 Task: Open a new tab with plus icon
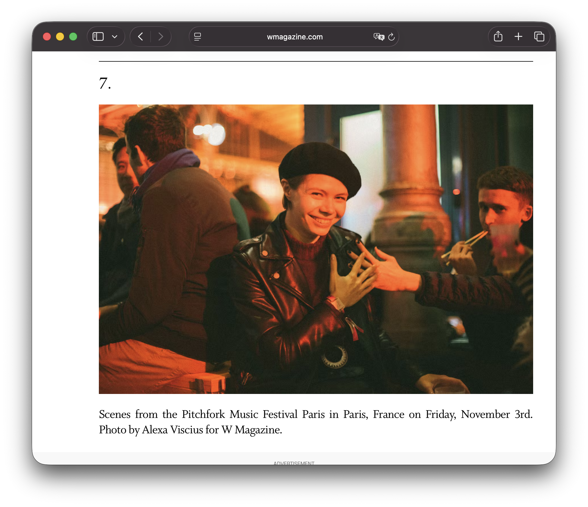coord(518,37)
